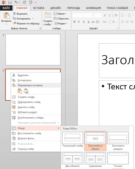This screenshot has width=135, height=169.
Task: Open the font name combo box
Action: pyautogui.click(x=83, y=15)
